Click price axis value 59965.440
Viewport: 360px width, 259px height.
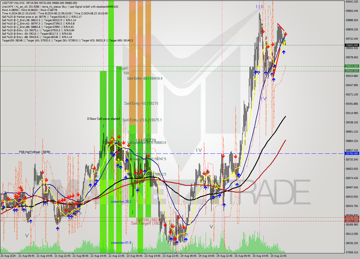[x=352, y=11]
